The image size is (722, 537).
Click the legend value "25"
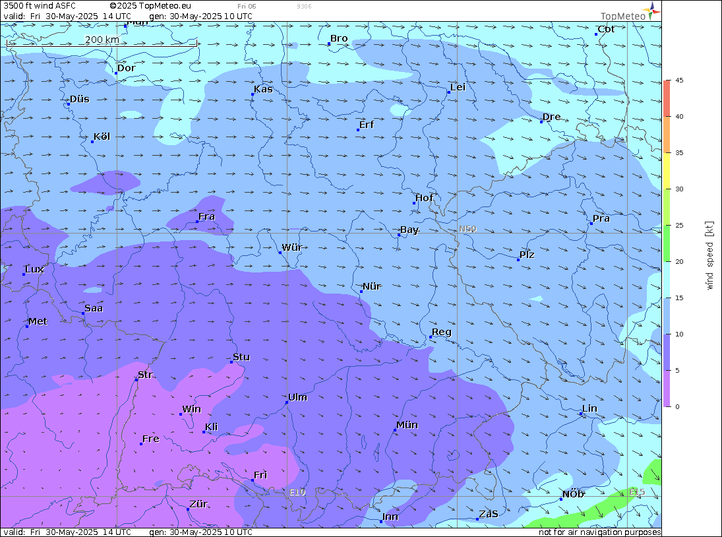tap(679, 225)
